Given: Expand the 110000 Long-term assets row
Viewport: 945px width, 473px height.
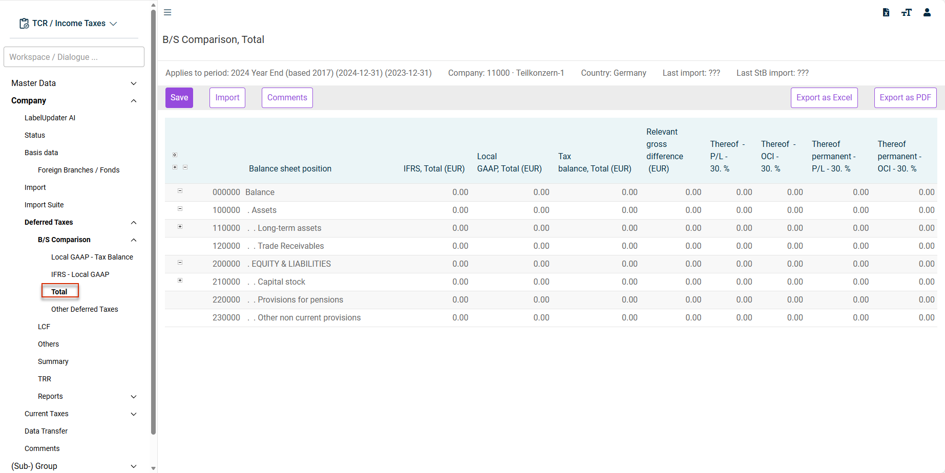Looking at the screenshot, I should (180, 227).
